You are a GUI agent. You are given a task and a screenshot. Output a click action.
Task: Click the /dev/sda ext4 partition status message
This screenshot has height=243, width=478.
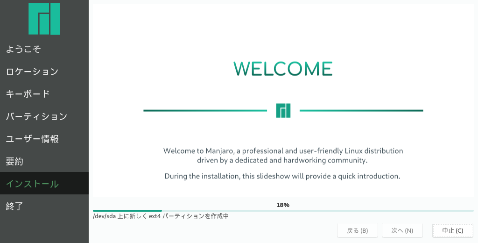(x=161, y=216)
